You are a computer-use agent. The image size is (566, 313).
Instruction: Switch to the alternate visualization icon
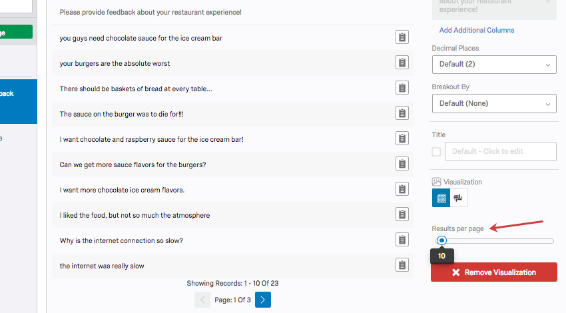click(x=459, y=198)
